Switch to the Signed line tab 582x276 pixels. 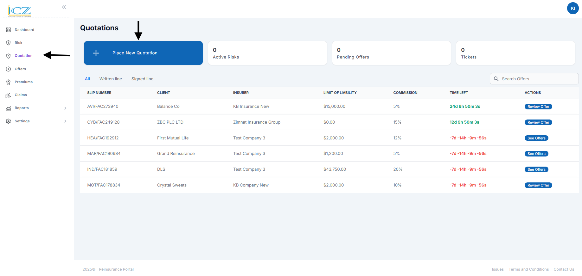click(x=142, y=79)
